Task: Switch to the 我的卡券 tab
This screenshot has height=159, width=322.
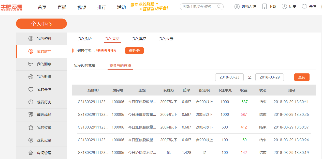Action: (x=166, y=39)
